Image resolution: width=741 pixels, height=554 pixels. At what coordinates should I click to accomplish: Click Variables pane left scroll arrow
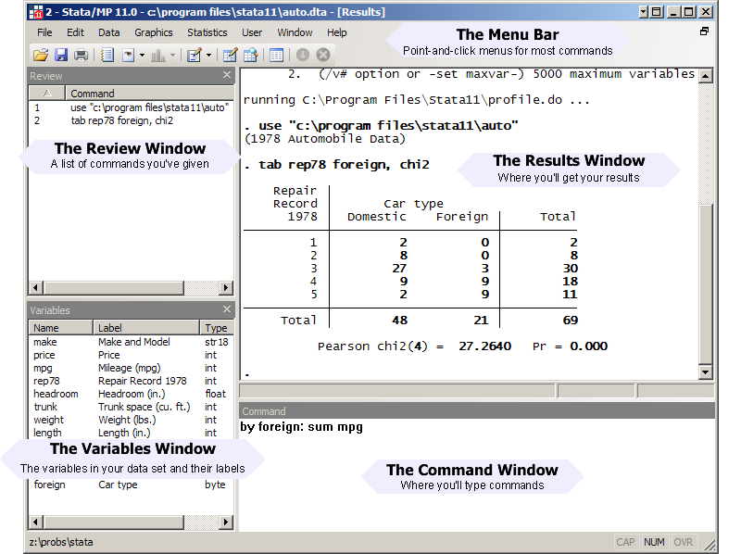(x=36, y=522)
